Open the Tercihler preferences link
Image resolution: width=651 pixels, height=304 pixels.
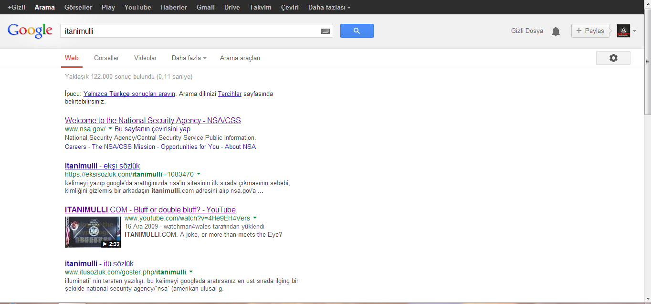coord(230,94)
